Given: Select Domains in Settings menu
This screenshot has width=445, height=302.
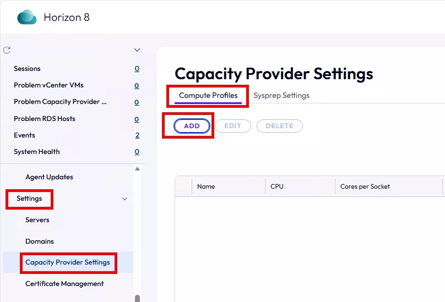Looking at the screenshot, I should pyautogui.click(x=40, y=241).
